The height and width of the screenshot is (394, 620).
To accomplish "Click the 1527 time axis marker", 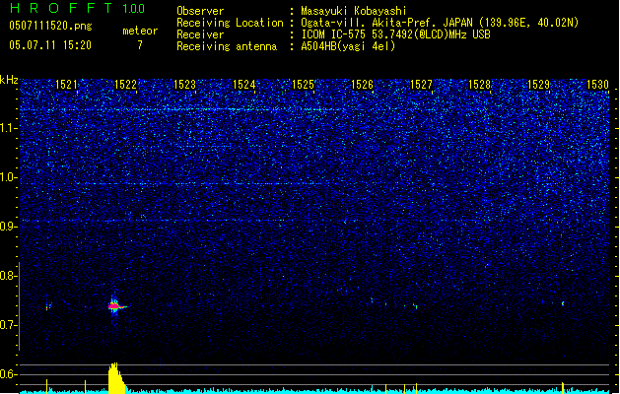I will (421, 85).
